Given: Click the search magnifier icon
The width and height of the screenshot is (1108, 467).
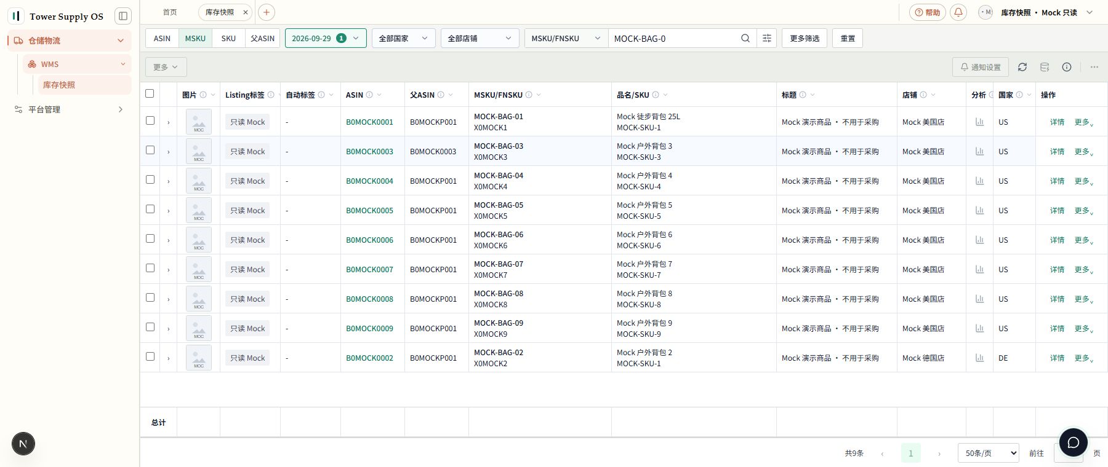Looking at the screenshot, I should (x=745, y=38).
